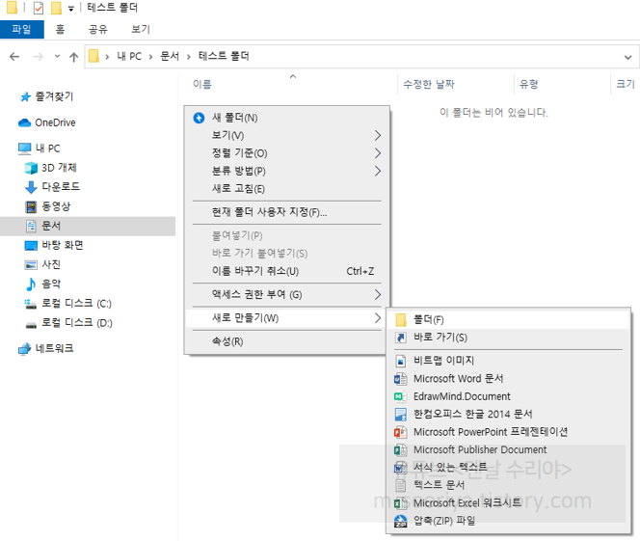Image resolution: width=640 pixels, height=541 pixels.
Task: Switch to the 보기 ribbon tab
Action: [x=141, y=29]
